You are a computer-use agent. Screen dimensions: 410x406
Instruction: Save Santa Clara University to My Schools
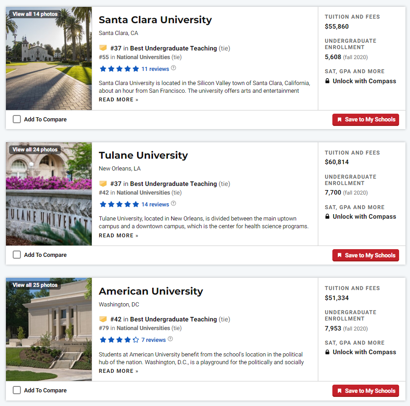click(366, 120)
